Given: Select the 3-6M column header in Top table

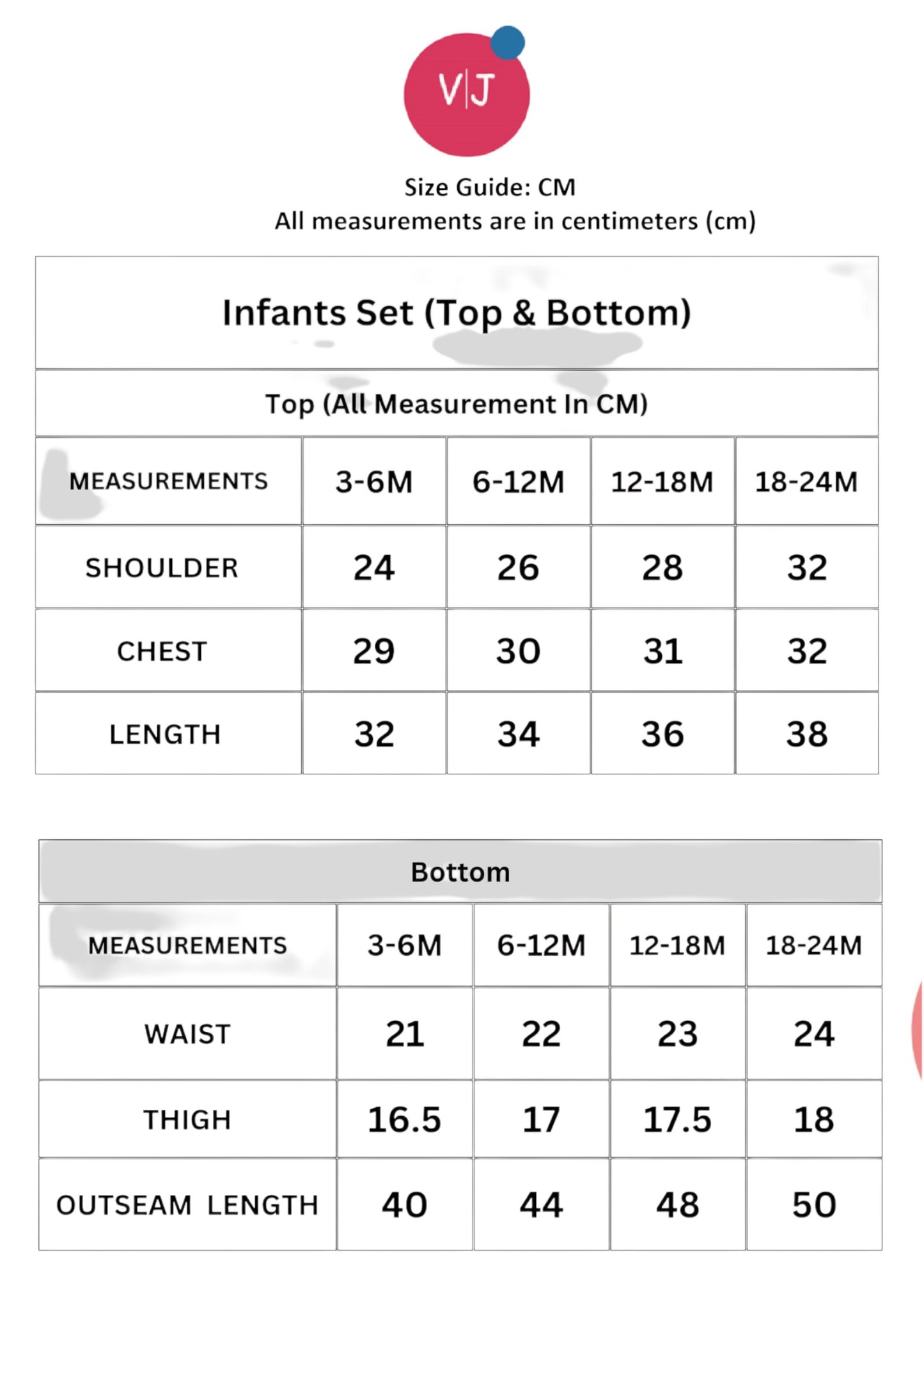Looking at the screenshot, I should pyautogui.click(x=374, y=482).
